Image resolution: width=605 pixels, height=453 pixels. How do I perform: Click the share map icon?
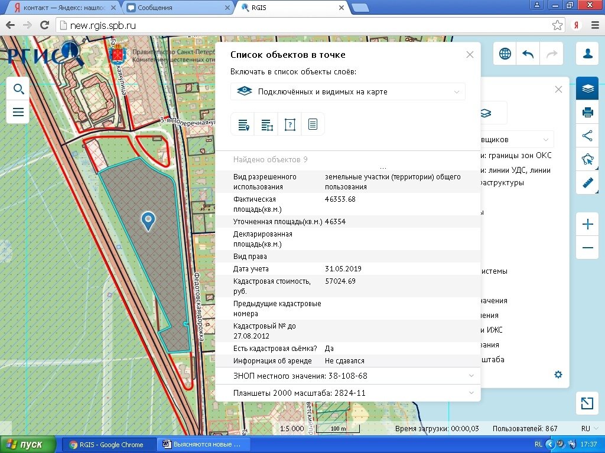[587, 136]
